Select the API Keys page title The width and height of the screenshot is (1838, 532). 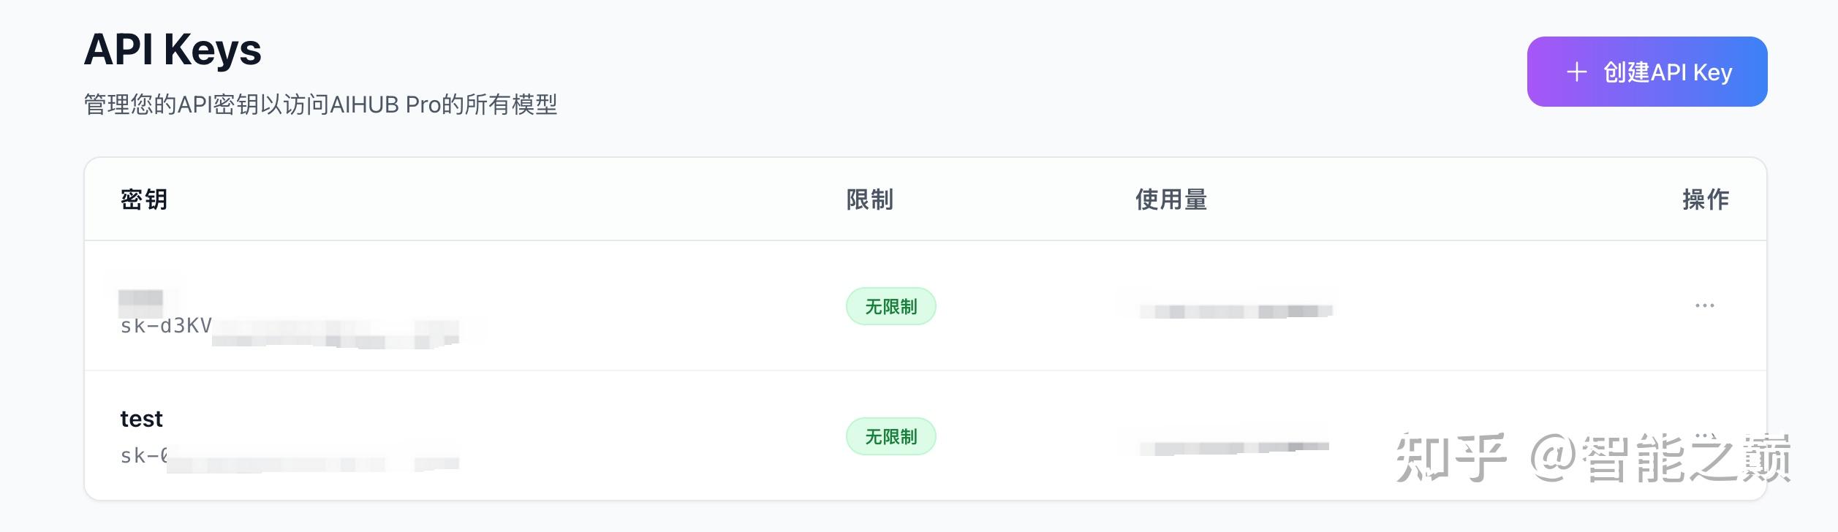[x=173, y=50]
